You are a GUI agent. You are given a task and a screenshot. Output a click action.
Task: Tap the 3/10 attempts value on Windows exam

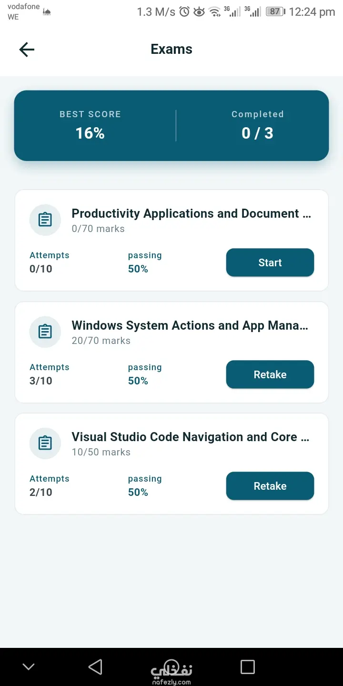click(x=41, y=381)
